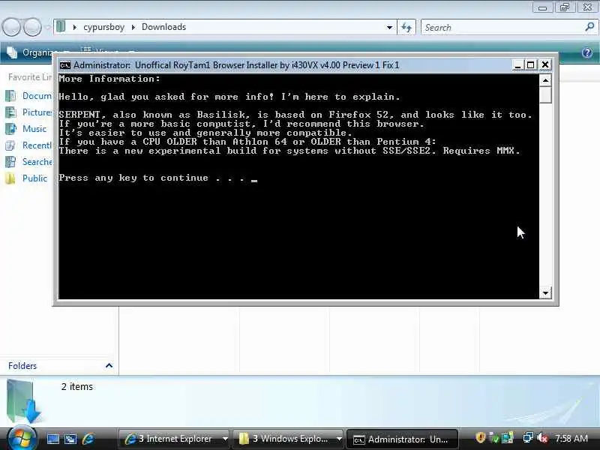
Task: Click the Public folder icon in sidebar
Action: (10, 178)
